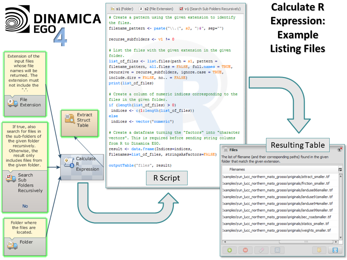Screen dimensions: 347x260
Task: Select the landuse91smaller.tif row
Action: pyautogui.click(x=280, y=197)
